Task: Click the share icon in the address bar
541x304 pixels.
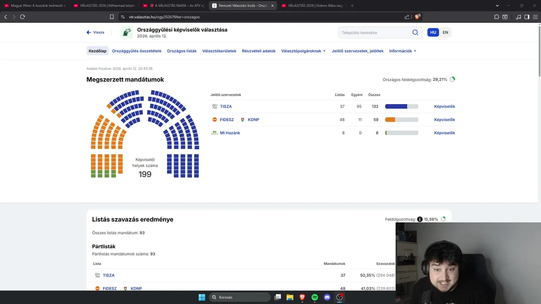Action: (x=407, y=17)
